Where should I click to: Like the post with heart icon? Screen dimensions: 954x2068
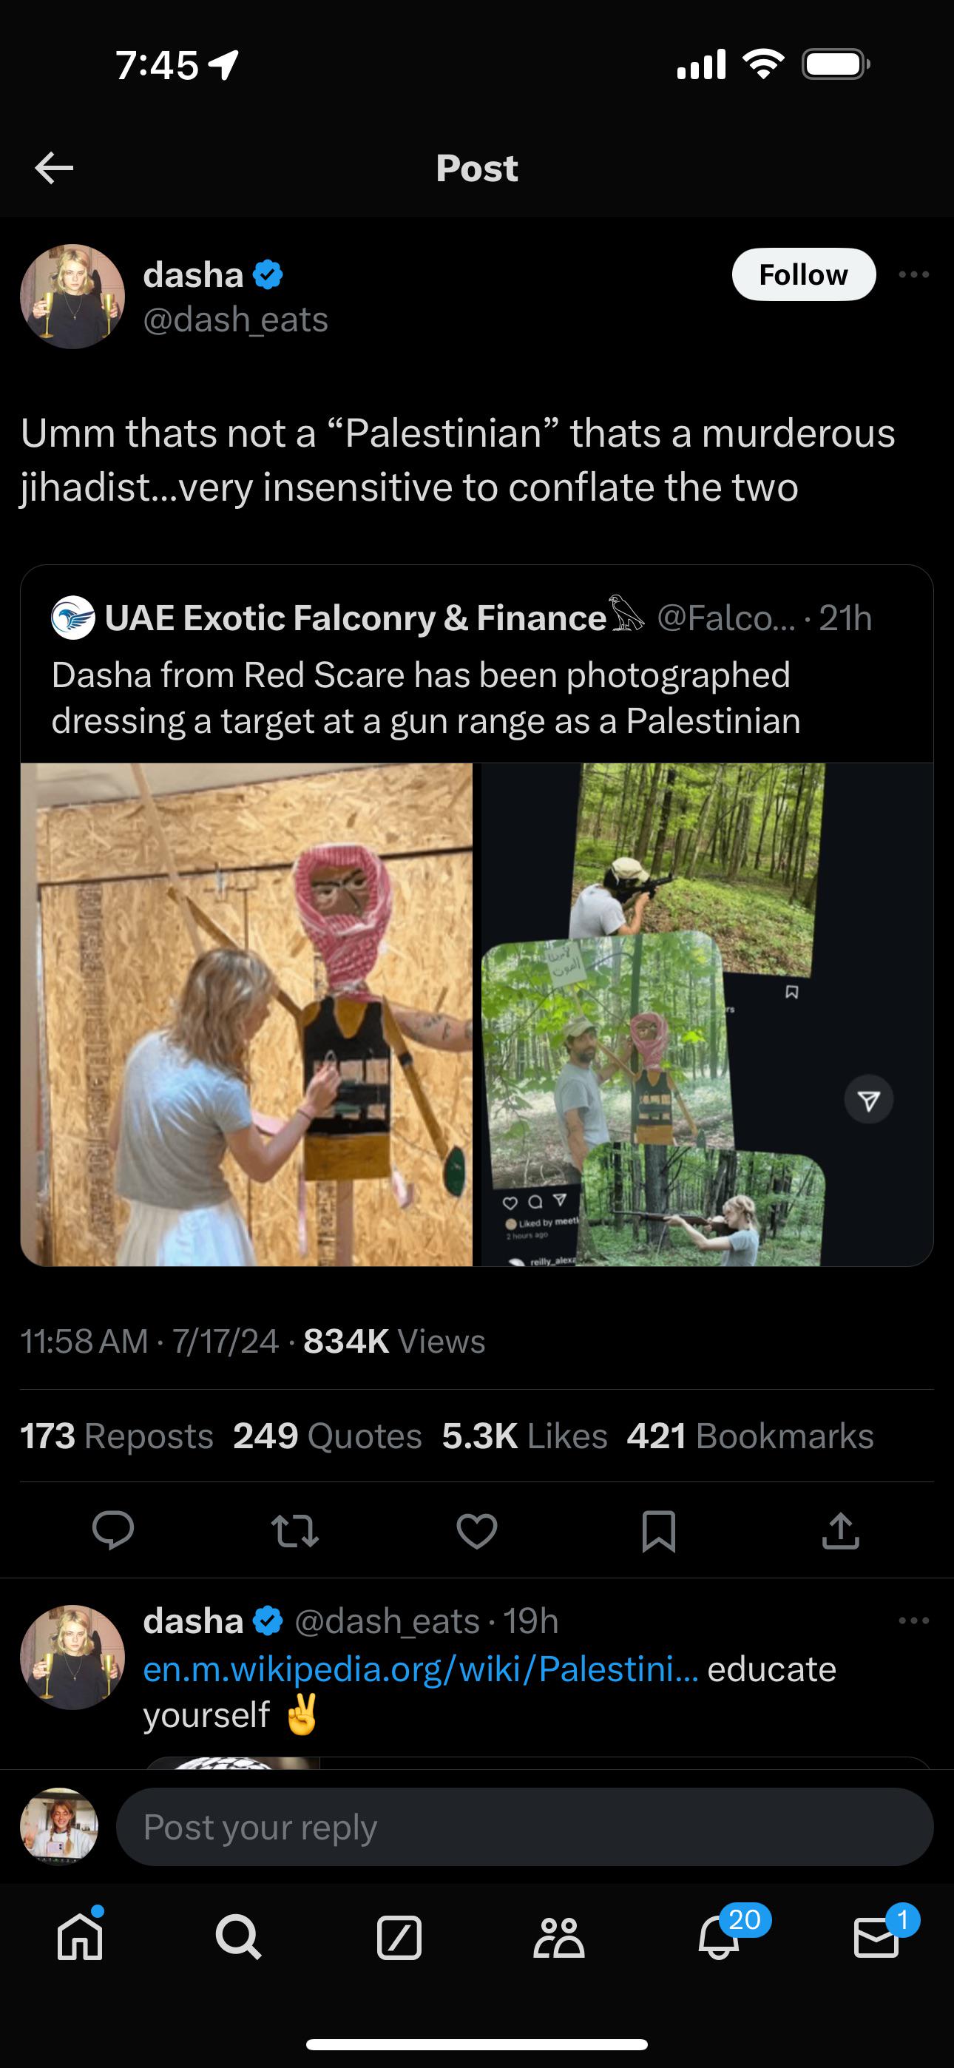click(x=477, y=1530)
